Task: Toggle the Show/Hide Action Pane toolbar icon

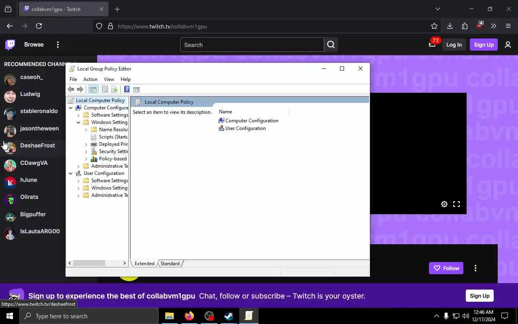Action: tap(136, 90)
